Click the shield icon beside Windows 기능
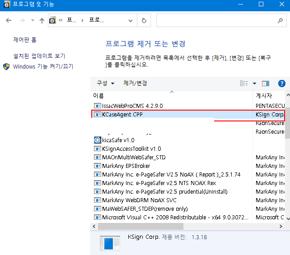This screenshot has width=290, height=255. tap(6, 66)
